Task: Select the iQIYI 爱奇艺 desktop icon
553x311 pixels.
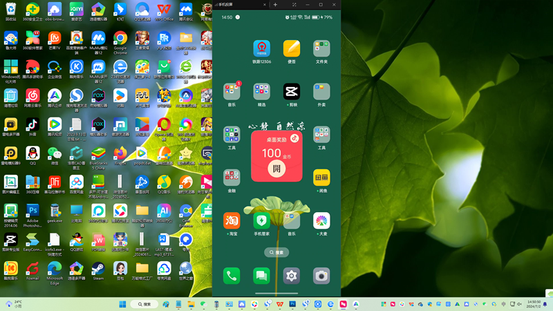Action: (x=76, y=12)
